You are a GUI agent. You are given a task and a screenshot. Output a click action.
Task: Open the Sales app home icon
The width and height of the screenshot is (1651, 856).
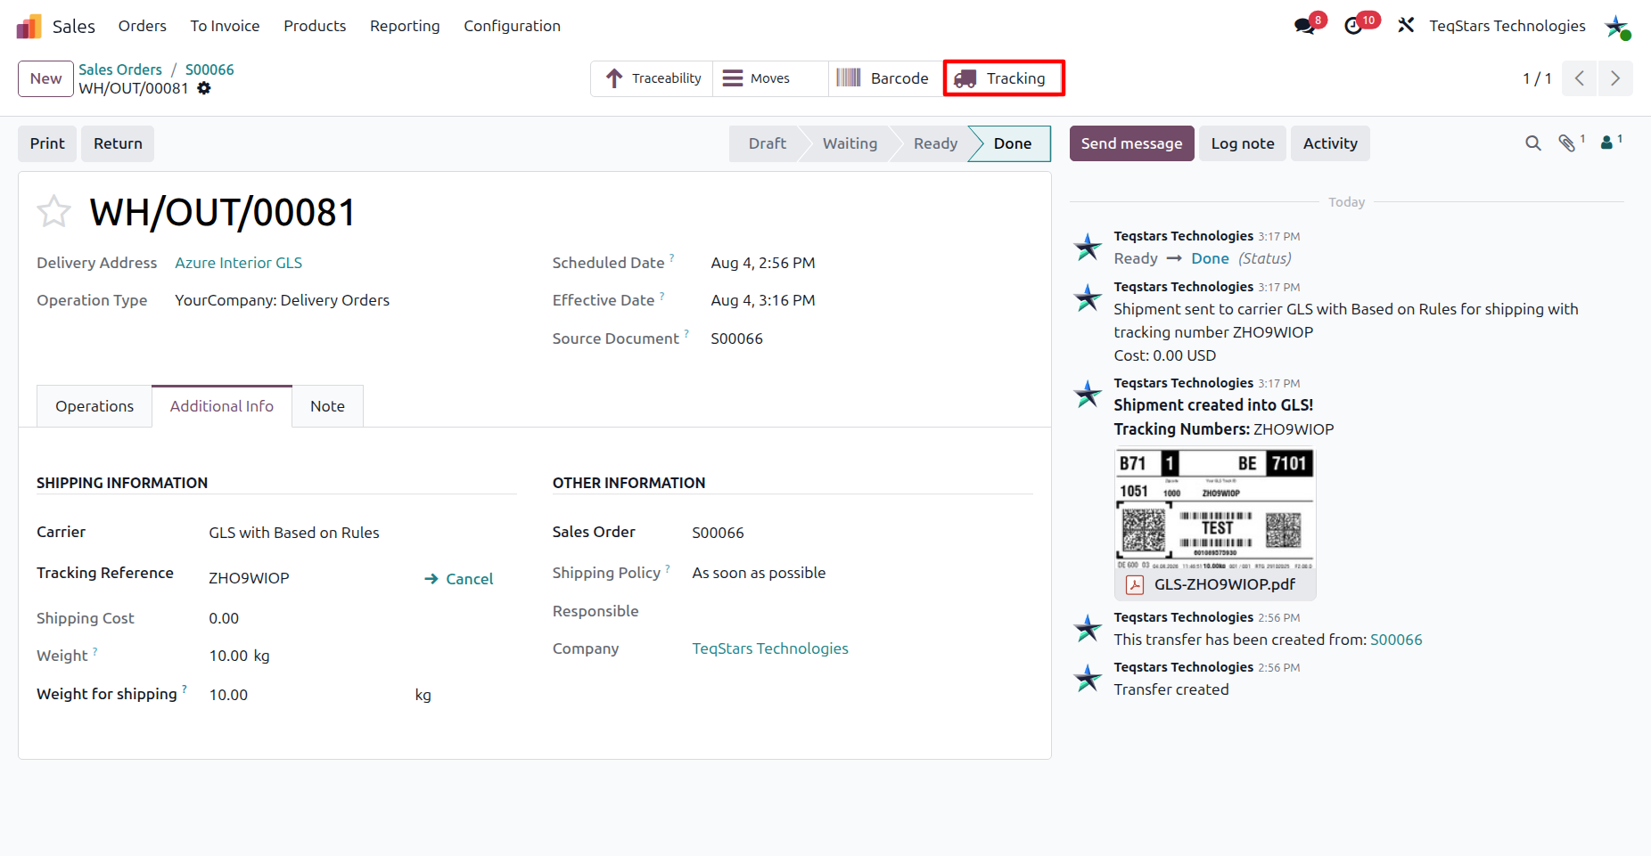click(29, 26)
